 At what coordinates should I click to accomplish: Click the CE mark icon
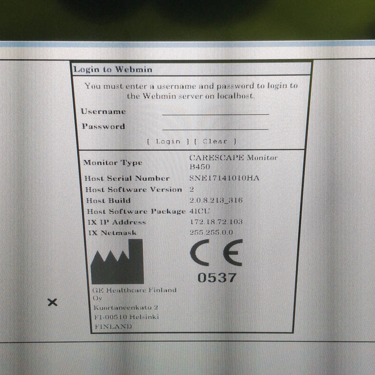(216, 252)
